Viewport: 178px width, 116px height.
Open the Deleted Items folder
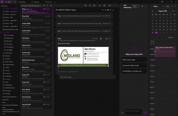pyautogui.click(x=10, y=65)
